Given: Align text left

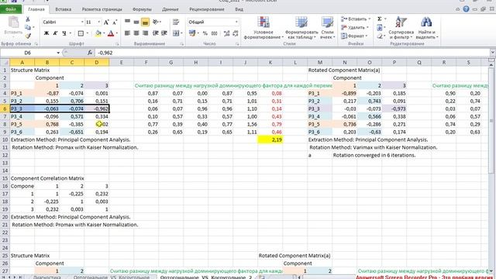Looking at the screenshot, I should (127, 33).
